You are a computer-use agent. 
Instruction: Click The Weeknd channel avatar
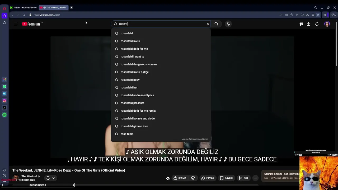tap(16, 178)
